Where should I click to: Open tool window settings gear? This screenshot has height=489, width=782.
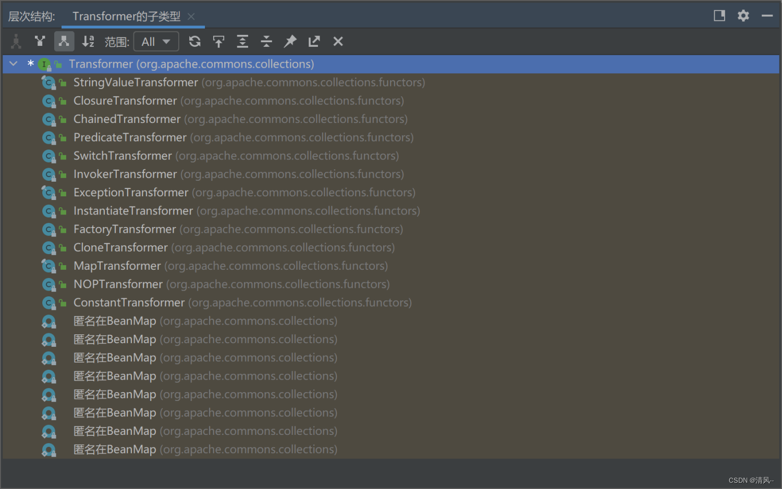click(x=743, y=16)
